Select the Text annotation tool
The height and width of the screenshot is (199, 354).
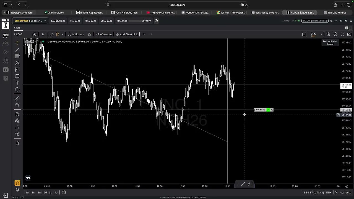17,83
